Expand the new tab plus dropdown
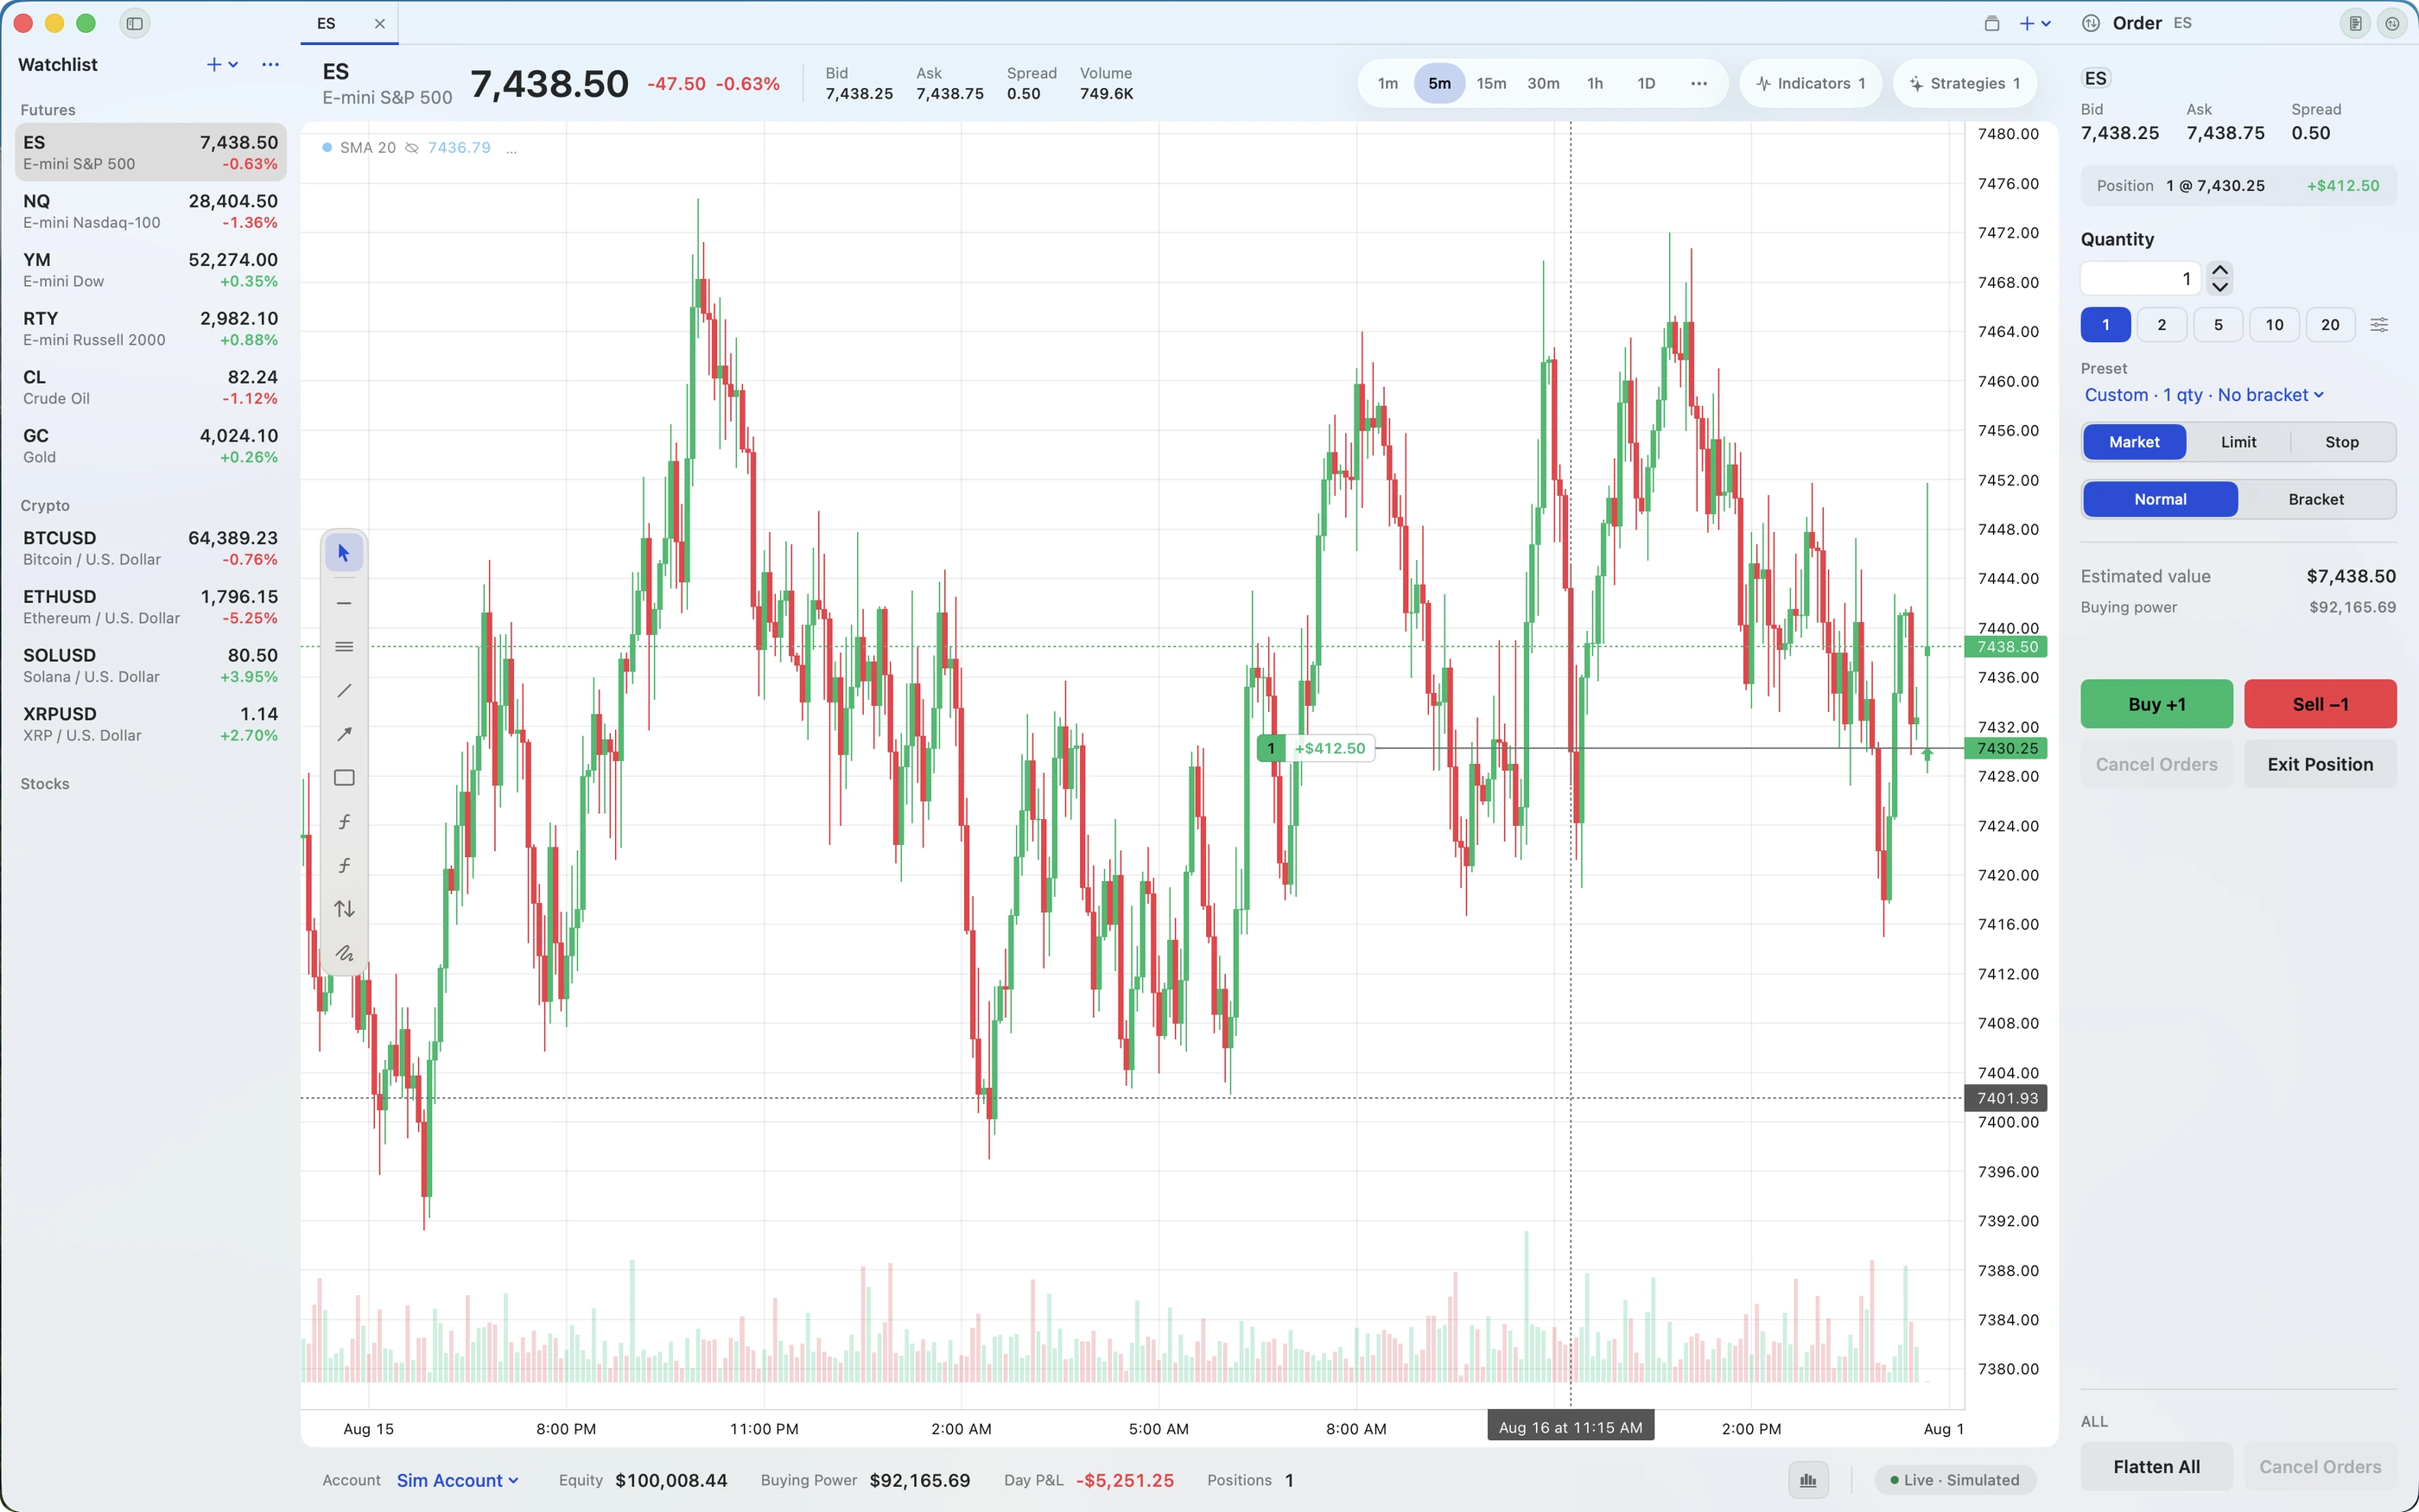 2035,23
